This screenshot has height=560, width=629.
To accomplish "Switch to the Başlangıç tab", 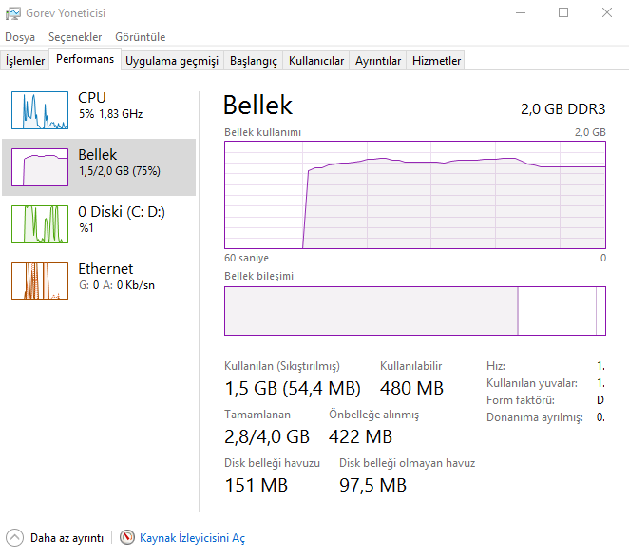I will tap(254, 61).
